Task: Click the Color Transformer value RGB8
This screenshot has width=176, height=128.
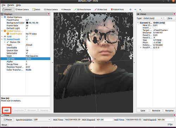Action: coord(29,70)
